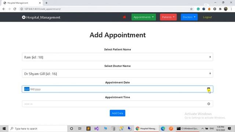This screenshot has height=132, width=235.
Task: Expand the Select Patient Name dropdown
Action: tap(117, 57)
